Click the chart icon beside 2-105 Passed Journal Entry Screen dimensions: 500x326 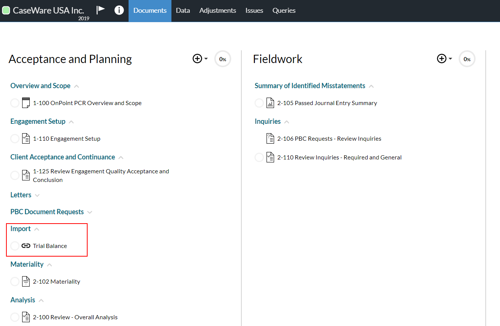coord(270,102)
